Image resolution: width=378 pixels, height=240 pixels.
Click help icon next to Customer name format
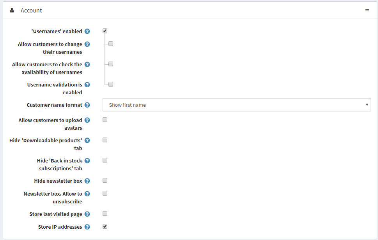[x=87, y=105]
